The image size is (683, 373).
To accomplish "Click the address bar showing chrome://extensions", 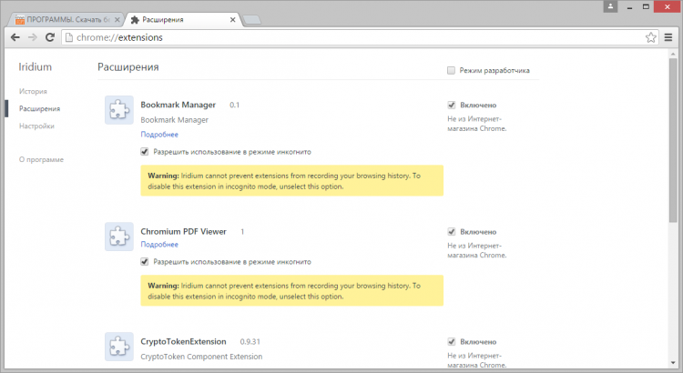I will tap(346, 37).
